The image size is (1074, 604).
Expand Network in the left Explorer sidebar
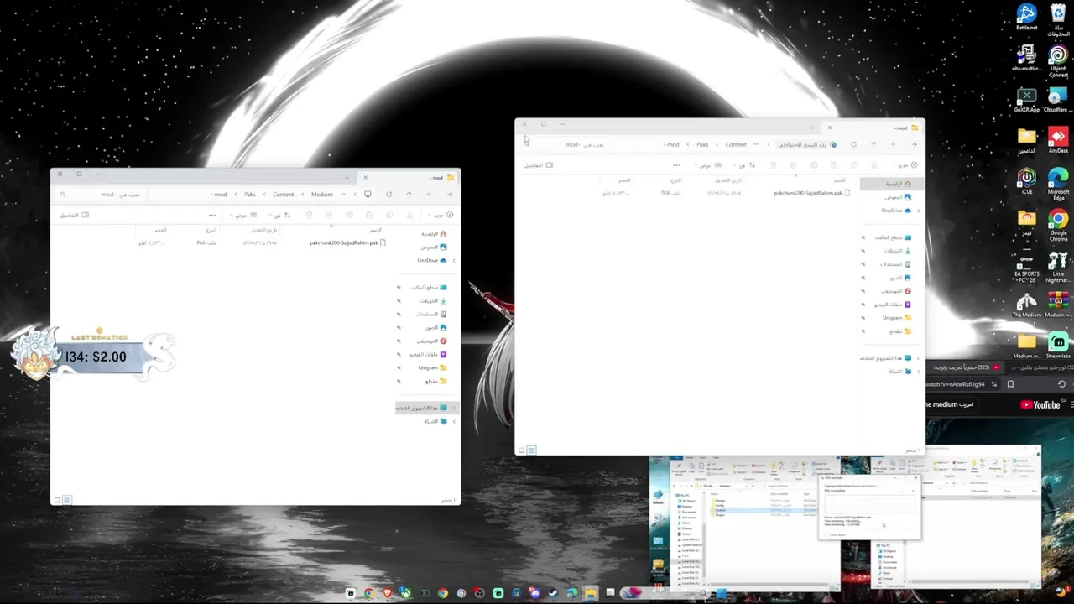coord(454,421)
